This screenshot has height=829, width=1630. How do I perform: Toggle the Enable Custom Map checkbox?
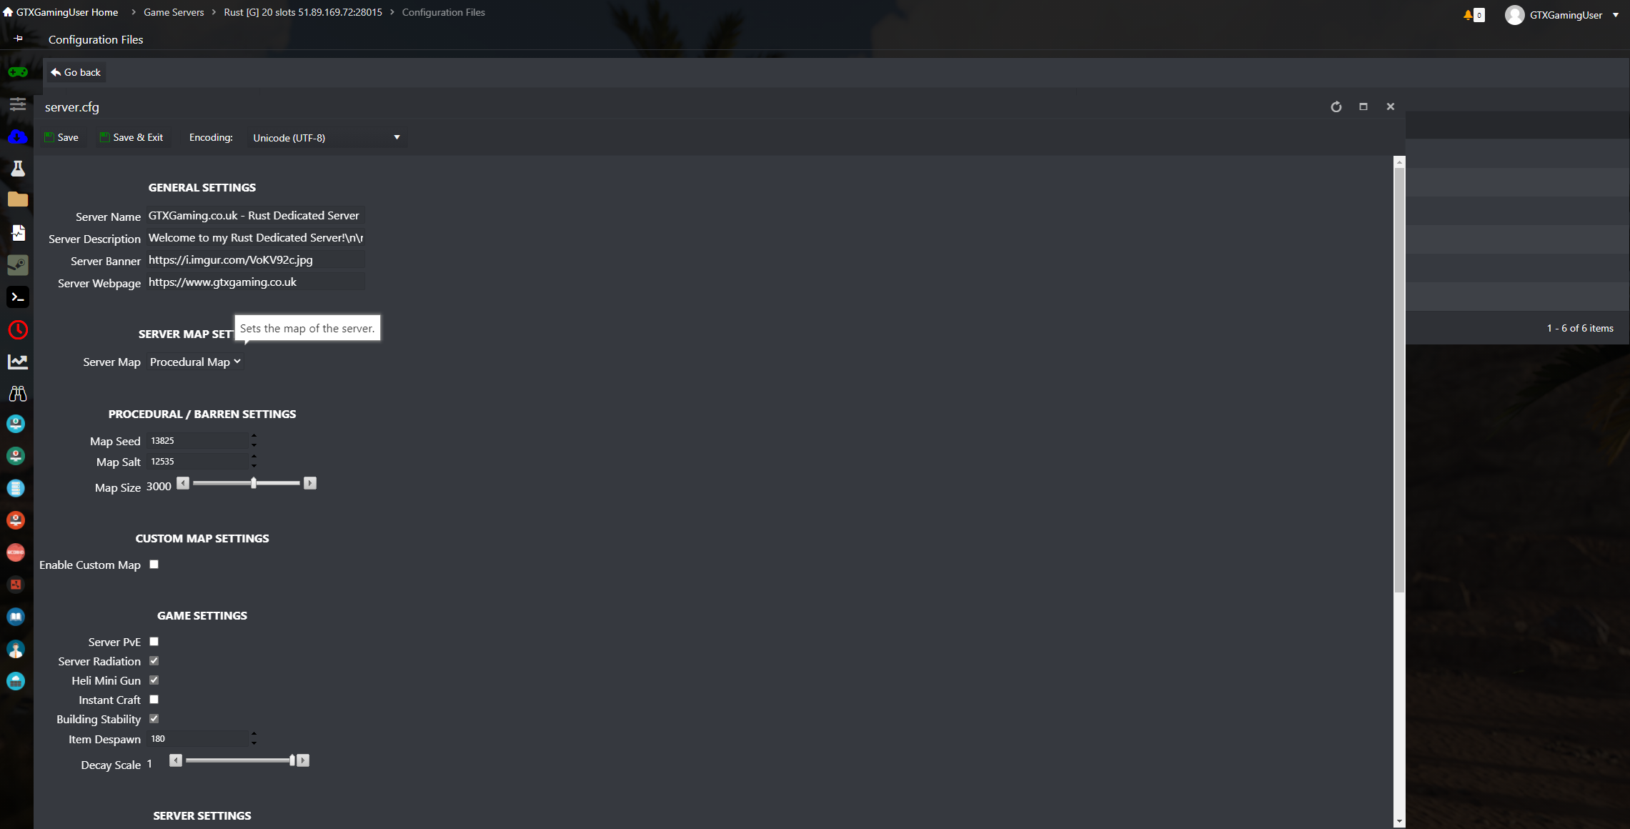[154, 564]
